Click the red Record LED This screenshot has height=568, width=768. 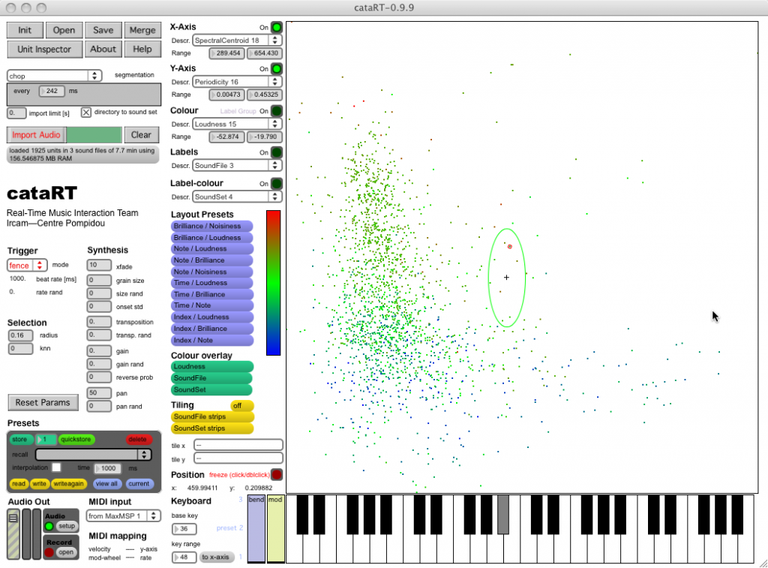click(49, 552)
